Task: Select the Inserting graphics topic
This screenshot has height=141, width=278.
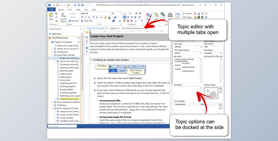Action: pos(67,86)
